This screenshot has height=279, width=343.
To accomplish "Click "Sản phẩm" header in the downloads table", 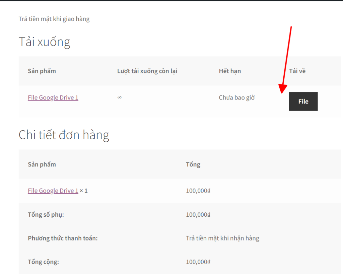I will 42,71.
